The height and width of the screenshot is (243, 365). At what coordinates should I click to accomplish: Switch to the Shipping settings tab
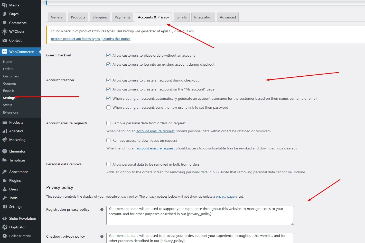pos(100,17)
